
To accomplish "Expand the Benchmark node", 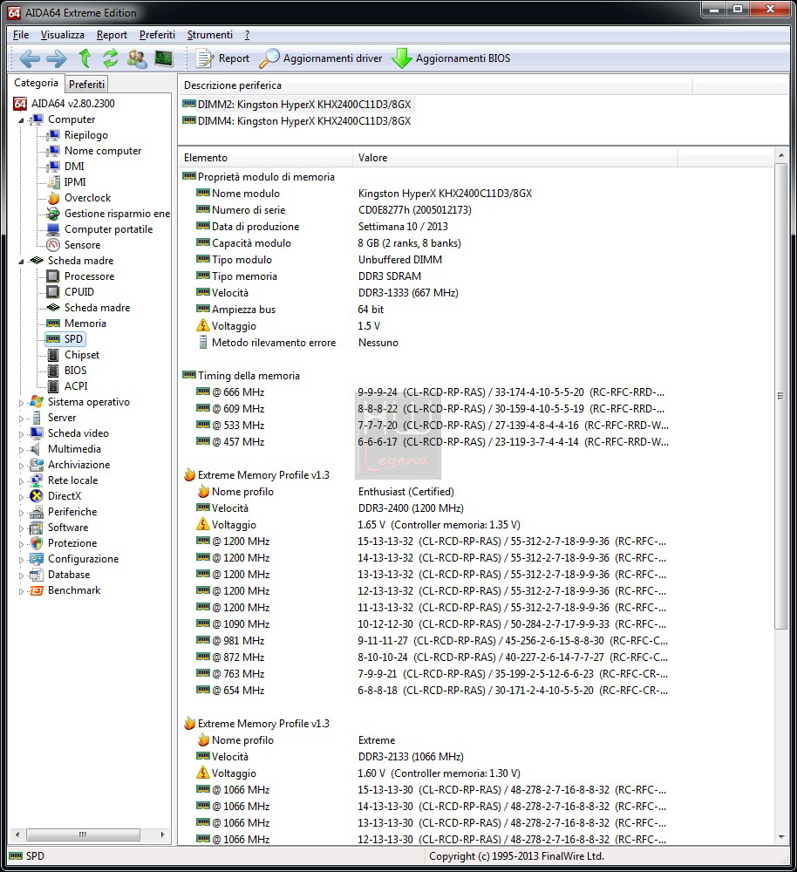I will [21, 591].
